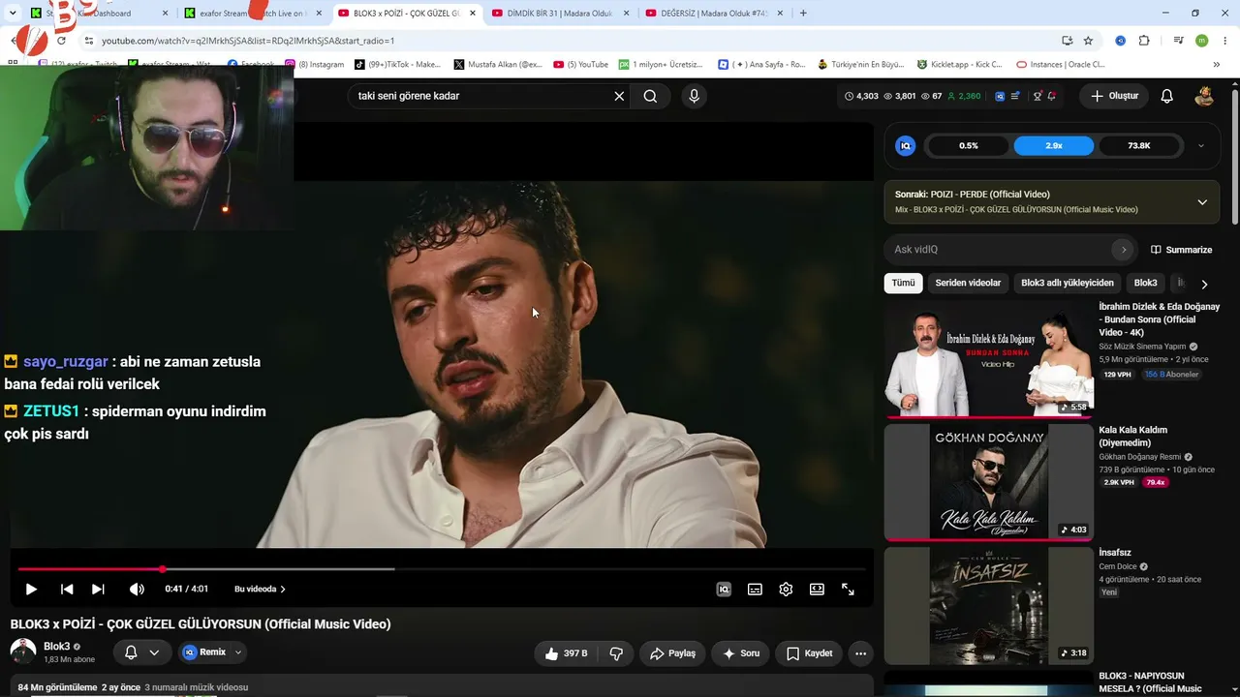The width and height of the screenshot is (1240, 697).
Task: Expand the vidIQ stats panel chevron
Action: pos(1201,146)
